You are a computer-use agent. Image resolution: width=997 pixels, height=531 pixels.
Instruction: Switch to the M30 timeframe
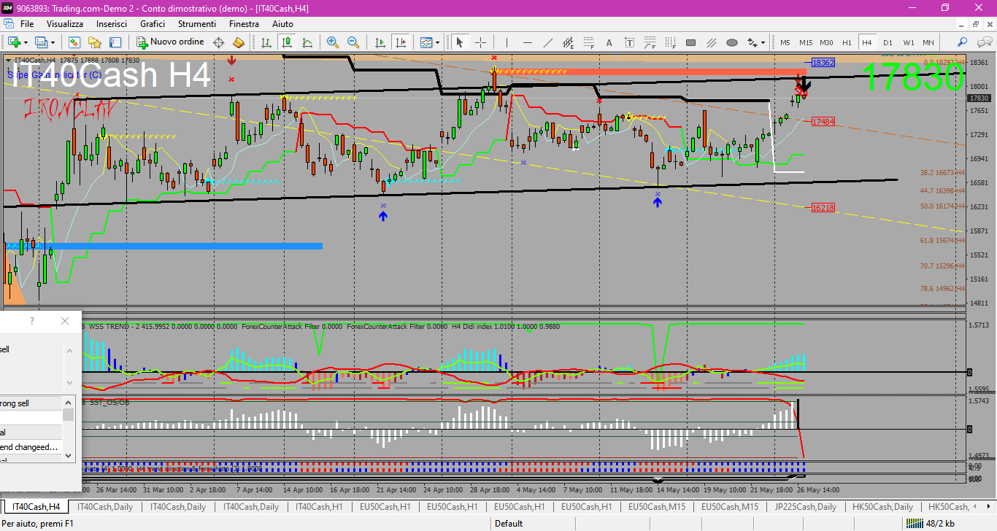(x=826, y=42)
